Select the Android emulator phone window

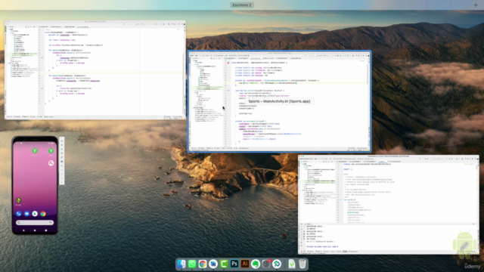coord(35,185)
